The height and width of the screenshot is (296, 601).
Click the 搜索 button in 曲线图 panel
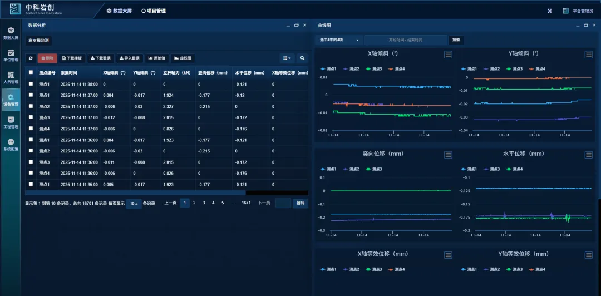[x=456, y=40]
